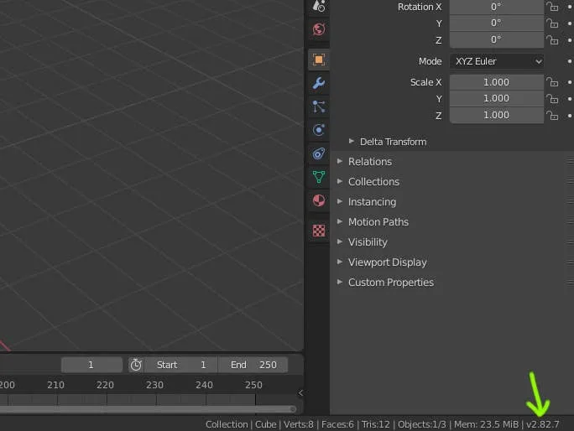Click frame 230 on the timeline ruler
The height and width of the screenshot is (431, 574).
[154, 385]
